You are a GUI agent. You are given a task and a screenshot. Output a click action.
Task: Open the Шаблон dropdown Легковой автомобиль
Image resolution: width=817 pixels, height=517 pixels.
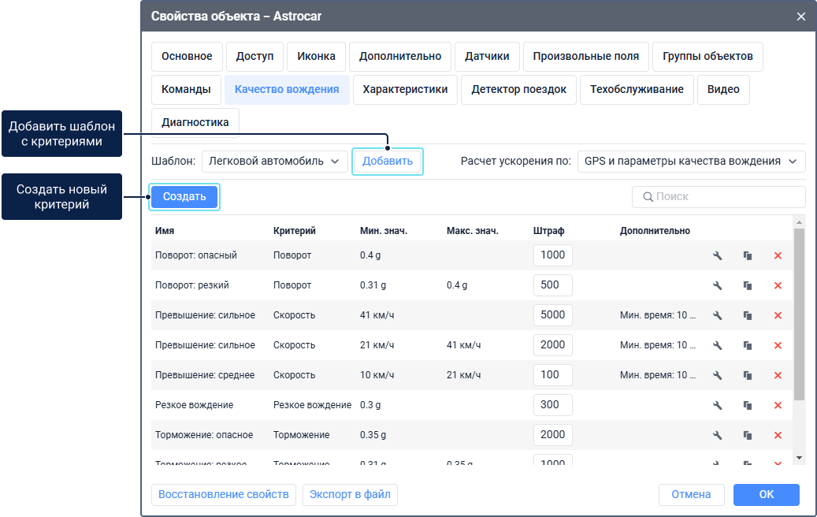(274, 161)
